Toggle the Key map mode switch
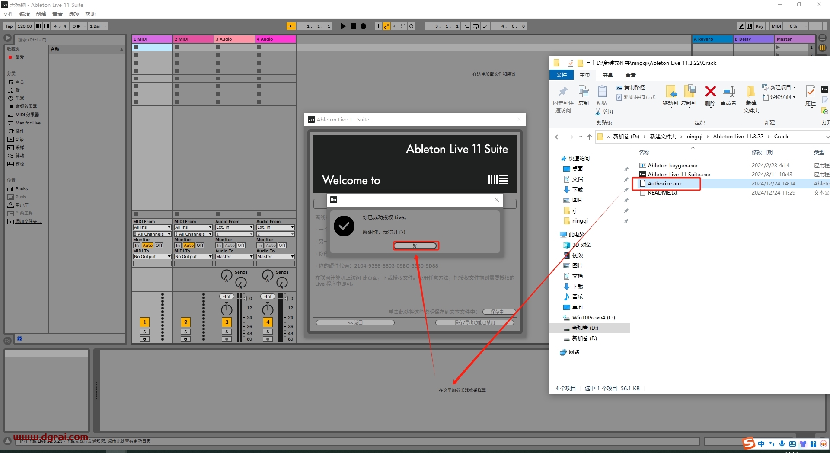The image size is (830, 453). 760,26
